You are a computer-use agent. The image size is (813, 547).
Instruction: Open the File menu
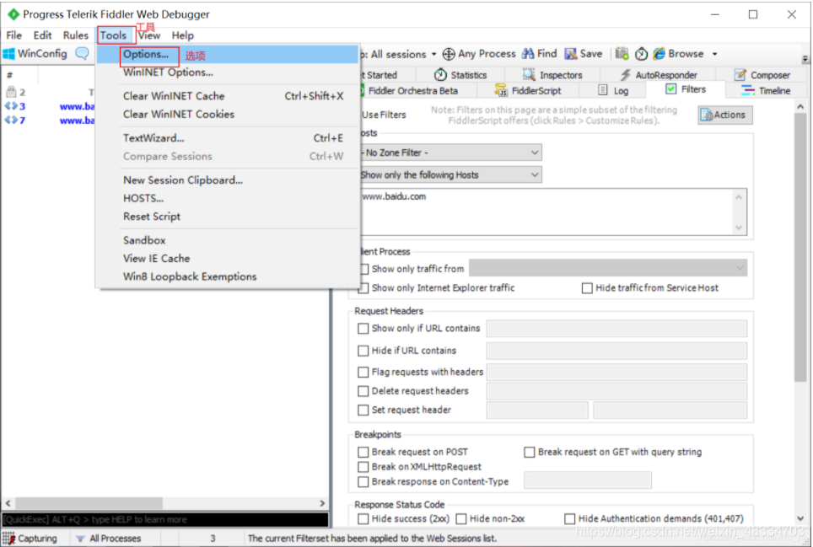click(x=14, y=35)
